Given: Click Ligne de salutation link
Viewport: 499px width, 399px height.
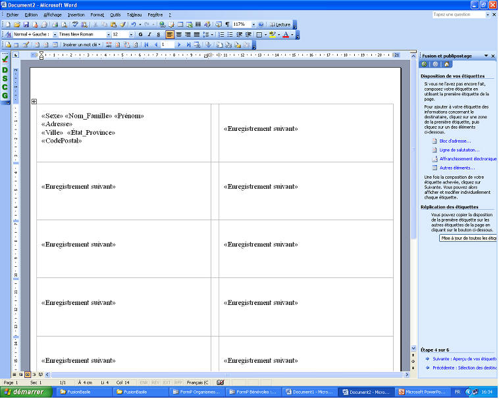Looking at the screenshot, I should 460,150.
